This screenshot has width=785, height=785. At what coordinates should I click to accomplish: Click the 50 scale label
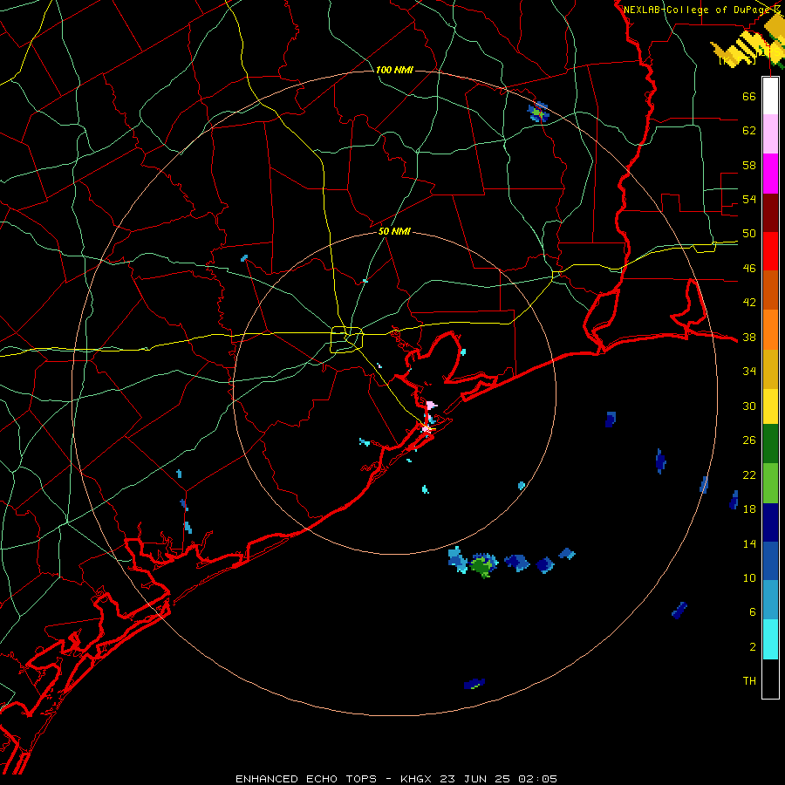click(749, 233)
